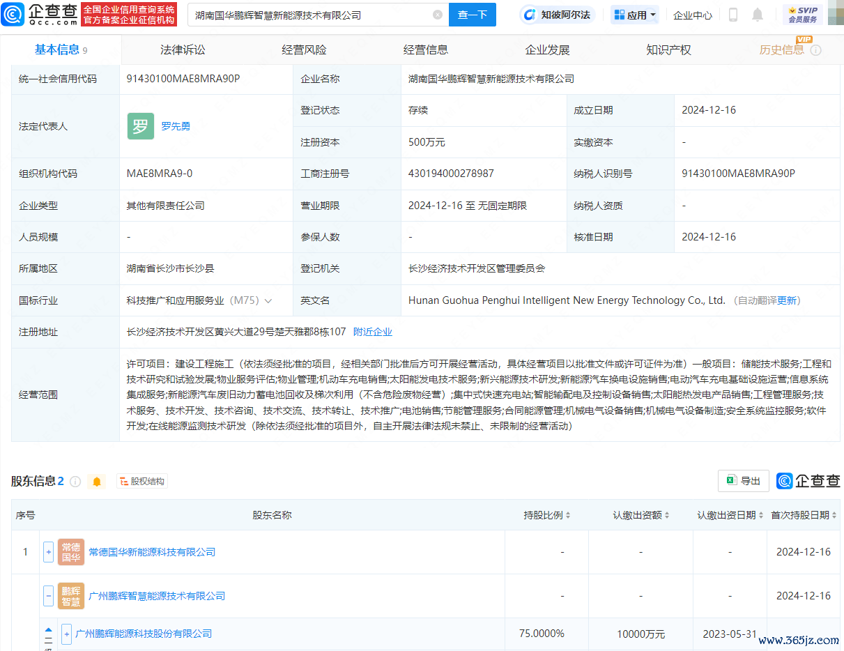The height and width of the screenshot is (651, 844).
Task: Select the 2023-05-31 contribution date cell
Action: point(730,634)
